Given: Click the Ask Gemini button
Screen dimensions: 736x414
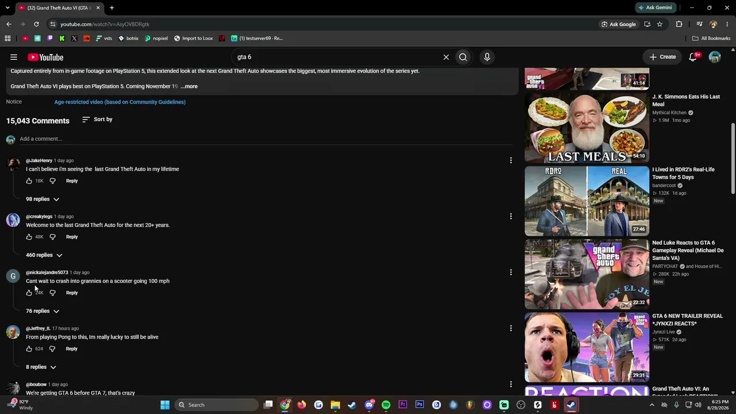Looking at the screenshot, I should pos(655,8).
